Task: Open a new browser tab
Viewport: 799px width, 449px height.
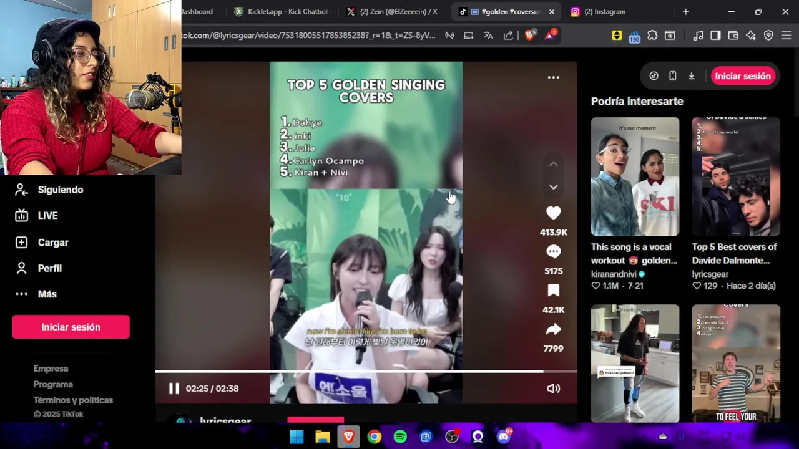Action: [x=685, y=12]
